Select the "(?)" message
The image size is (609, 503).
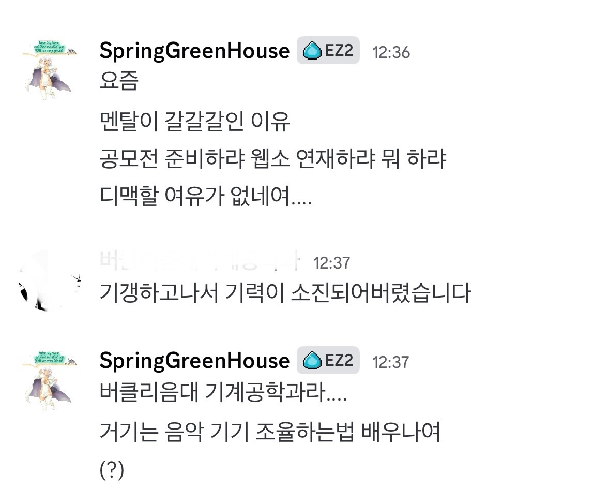(x=112, y=471)
